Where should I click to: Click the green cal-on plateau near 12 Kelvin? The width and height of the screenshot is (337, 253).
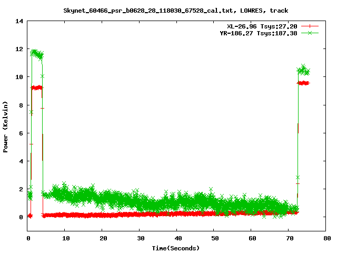[37, 54]
